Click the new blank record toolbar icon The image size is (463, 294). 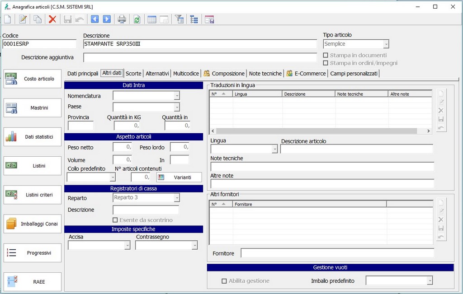[x=7, y=19]
